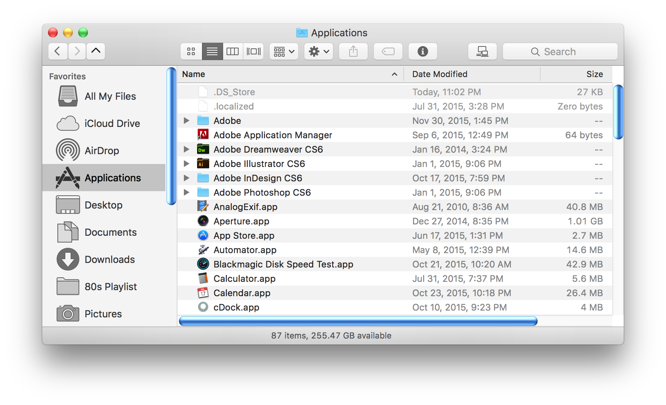Select the .DS_Store file row

point(395,92)
